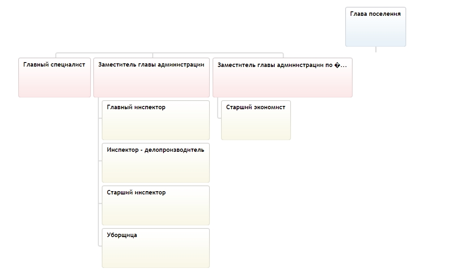Open the Заместитель главы администрации node
454x274 pixels.
[151, 78]
